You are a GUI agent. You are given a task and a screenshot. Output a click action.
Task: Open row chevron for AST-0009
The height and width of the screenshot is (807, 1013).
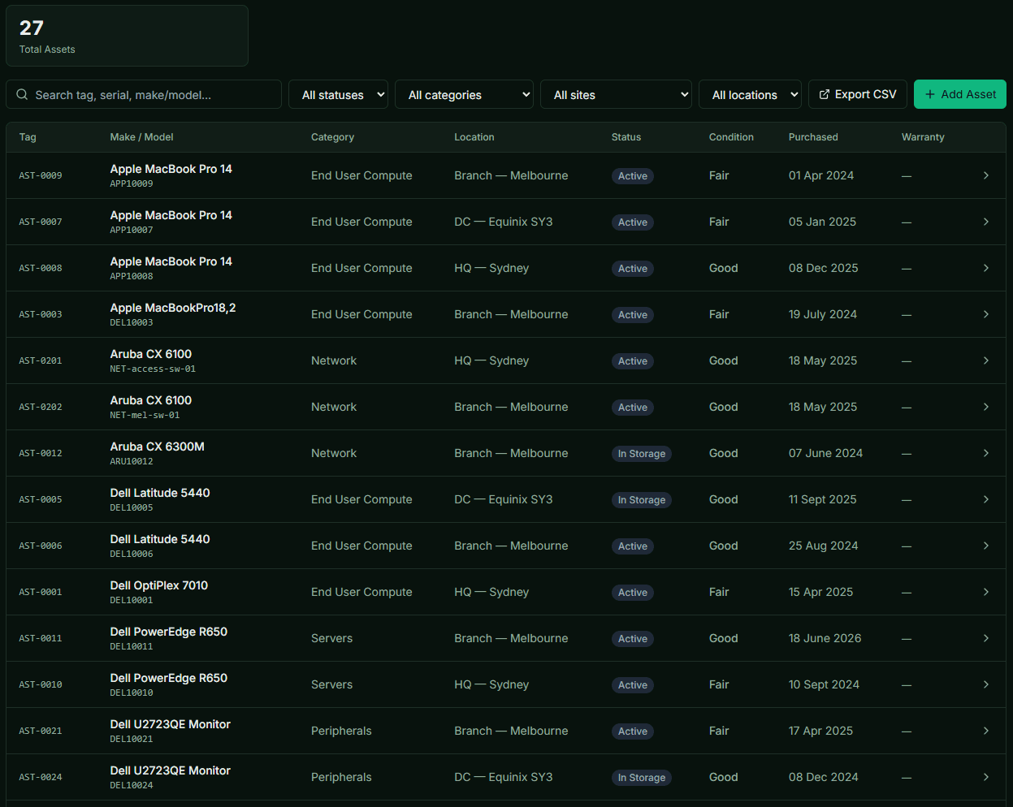pos(986,175)
